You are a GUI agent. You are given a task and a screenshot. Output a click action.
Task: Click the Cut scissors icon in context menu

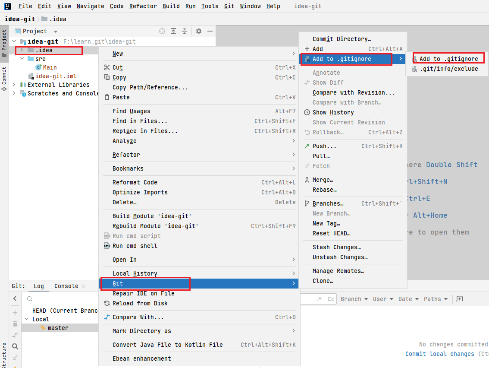pos(107,67)
